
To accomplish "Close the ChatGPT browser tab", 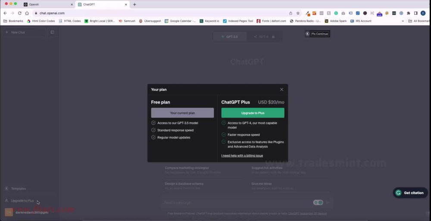I will pyautogui.click(x=126, y=4).
